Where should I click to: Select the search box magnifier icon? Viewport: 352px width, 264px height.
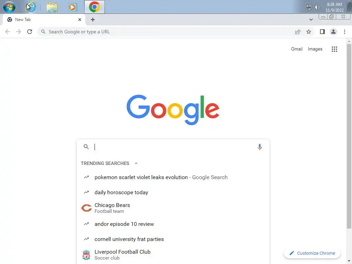86,147
